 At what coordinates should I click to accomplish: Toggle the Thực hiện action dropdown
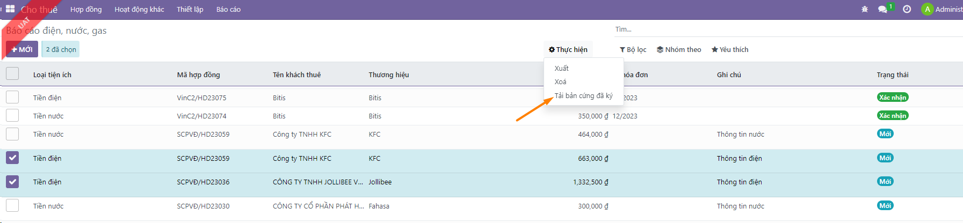[x=568, y=49]
